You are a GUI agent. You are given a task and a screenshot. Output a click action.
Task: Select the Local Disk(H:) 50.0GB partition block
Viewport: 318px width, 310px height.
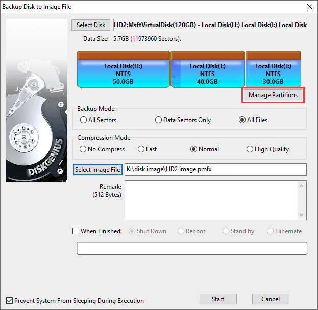[x=123, y=69]
